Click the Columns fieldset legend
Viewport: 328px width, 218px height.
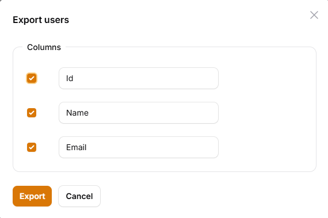[44, 47]
